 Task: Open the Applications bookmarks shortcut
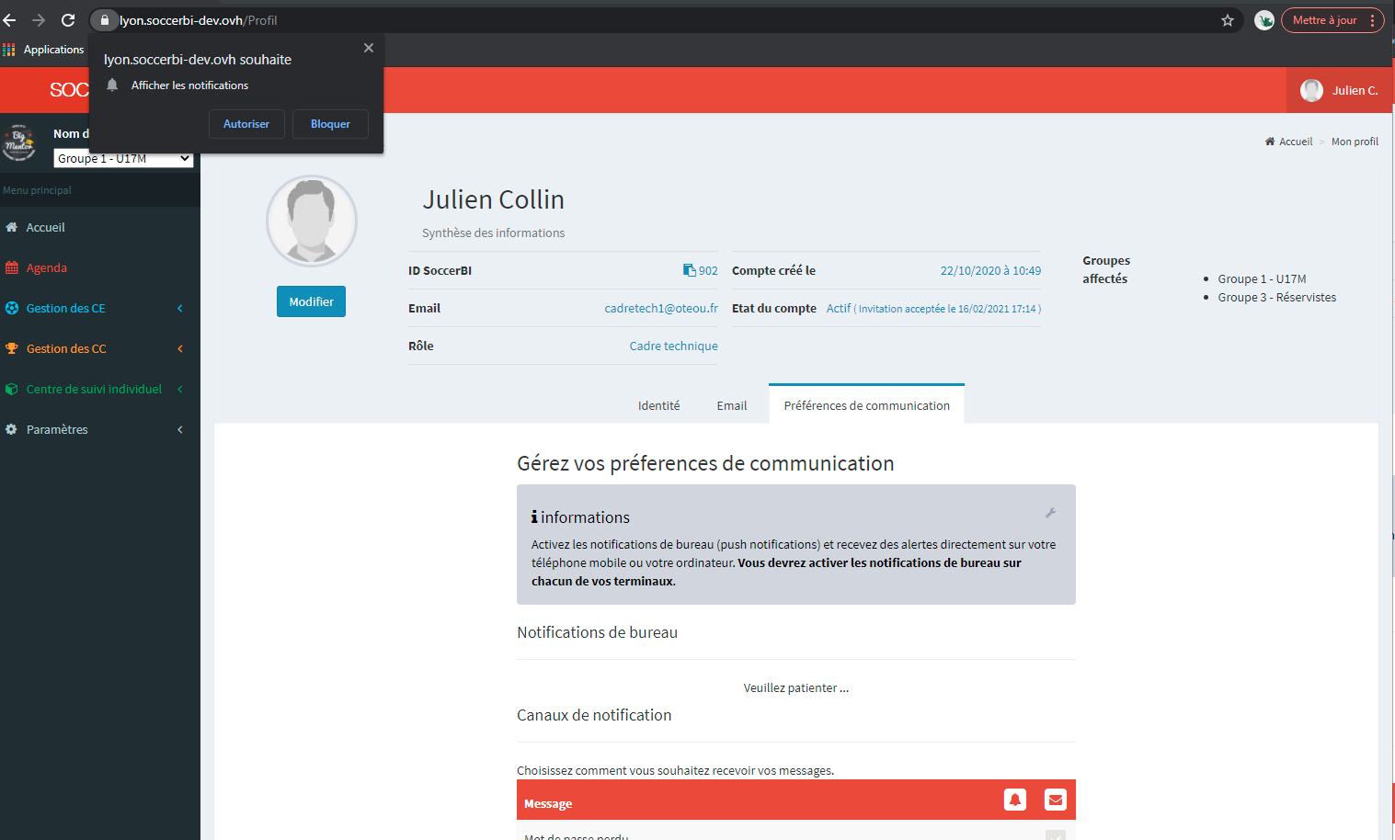click(43, 50)
